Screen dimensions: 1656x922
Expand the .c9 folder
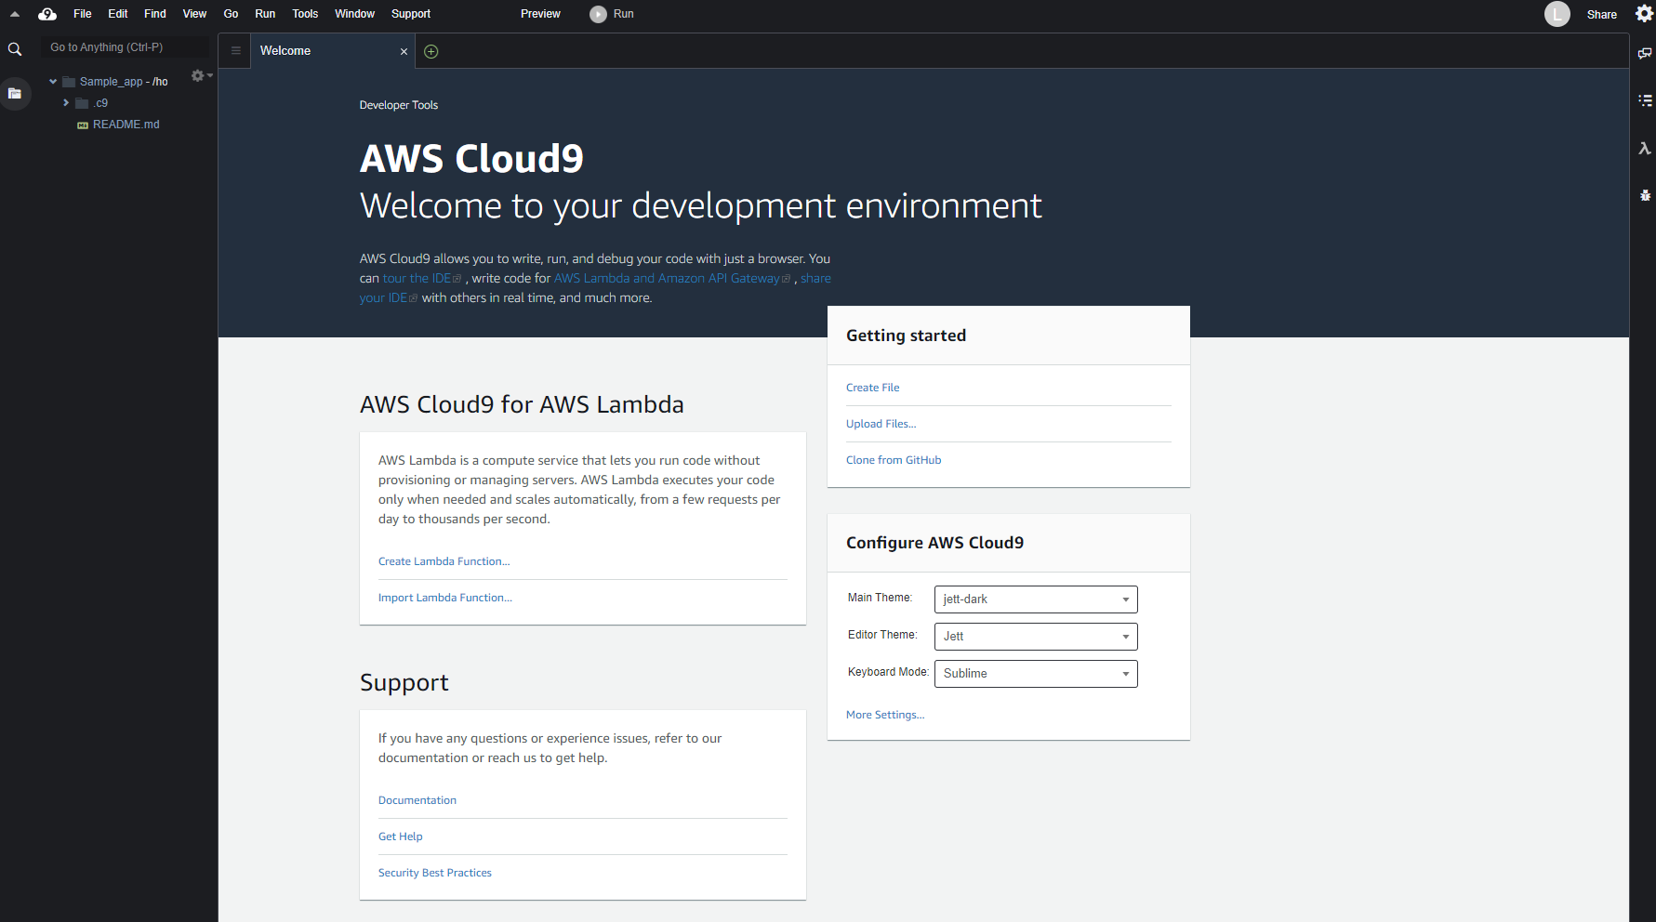tap(66, 103)
